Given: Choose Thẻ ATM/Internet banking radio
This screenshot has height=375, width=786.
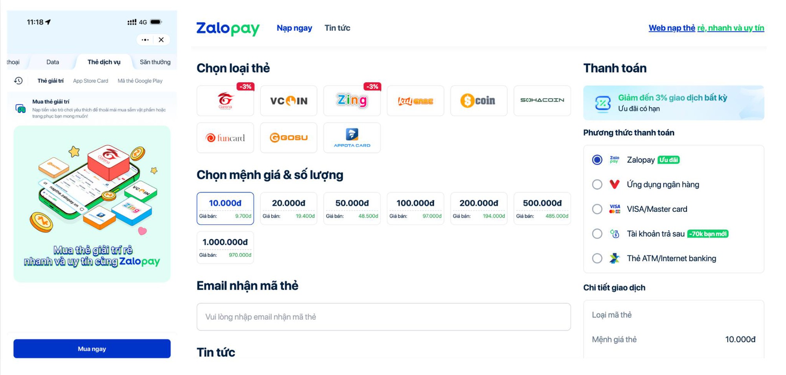Looking at the screenshot, I should (x=597, y=258).
